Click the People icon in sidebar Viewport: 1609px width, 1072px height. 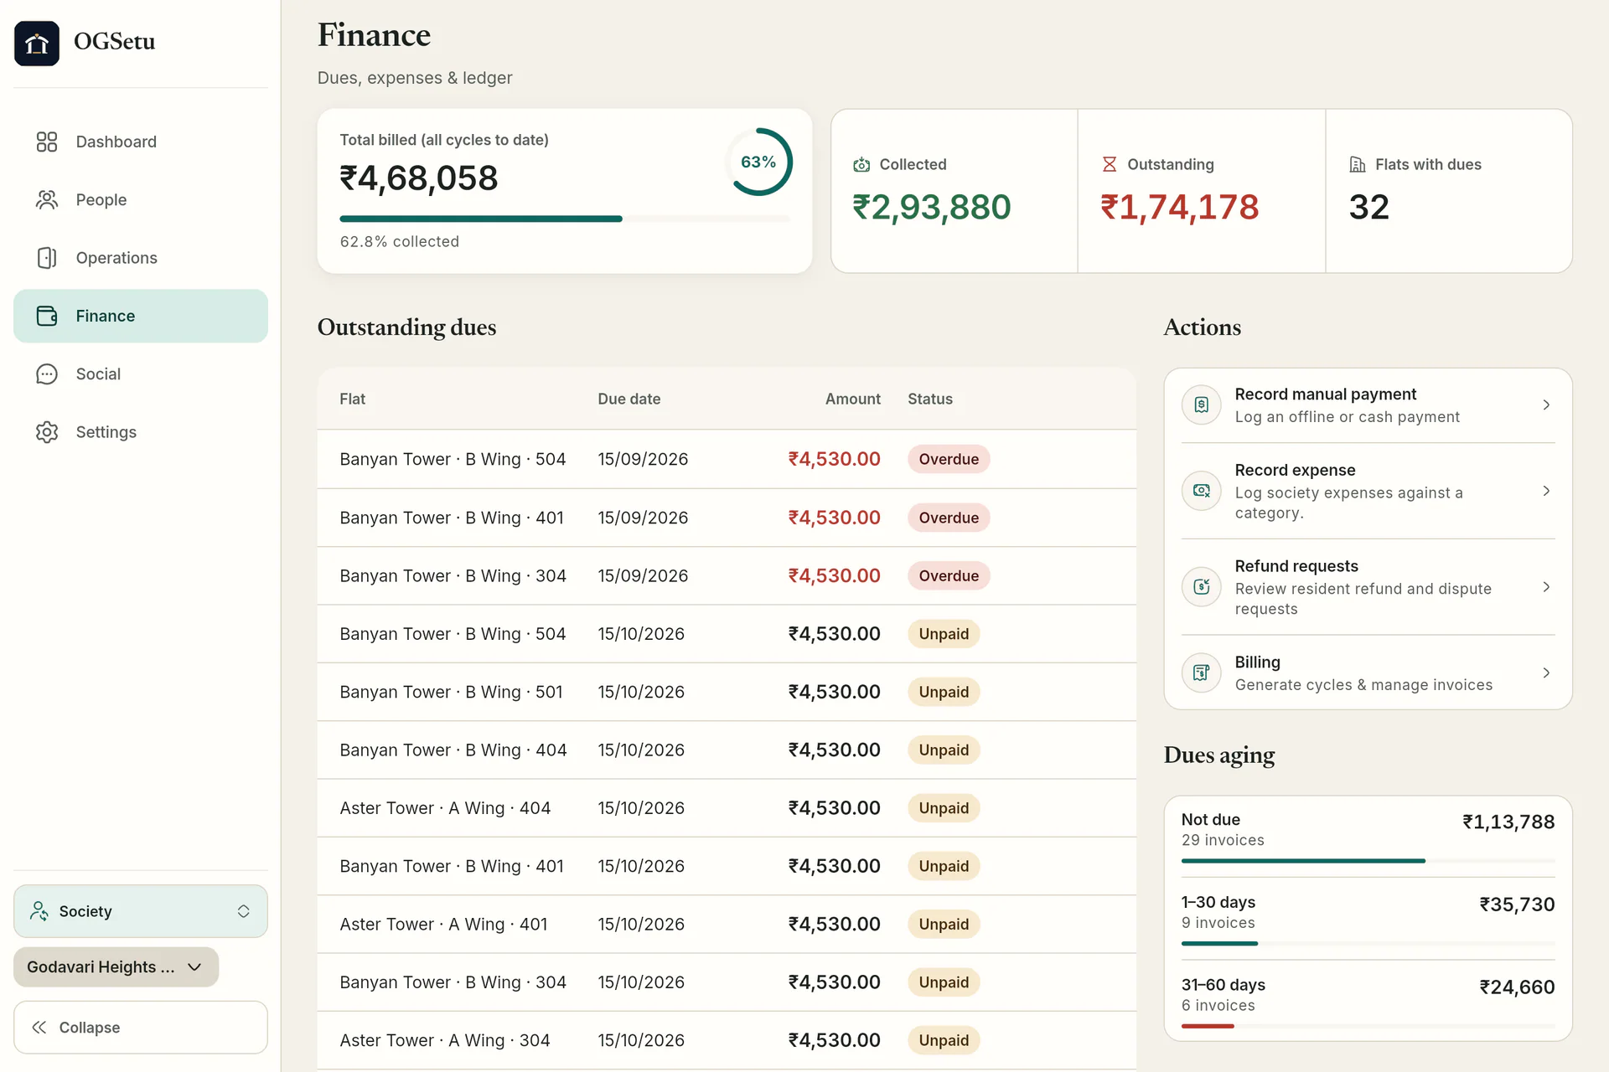pos(47,199)
